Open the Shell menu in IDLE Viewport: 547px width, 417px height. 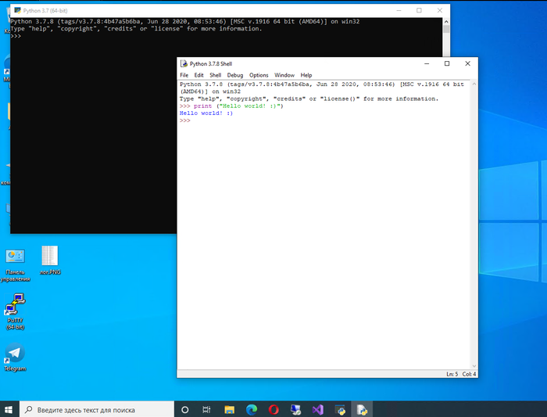tap(215, 75)
